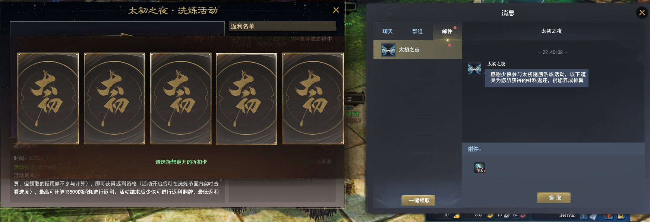
Task: Flip the first 太初 discount card
Action: (48, 99)
